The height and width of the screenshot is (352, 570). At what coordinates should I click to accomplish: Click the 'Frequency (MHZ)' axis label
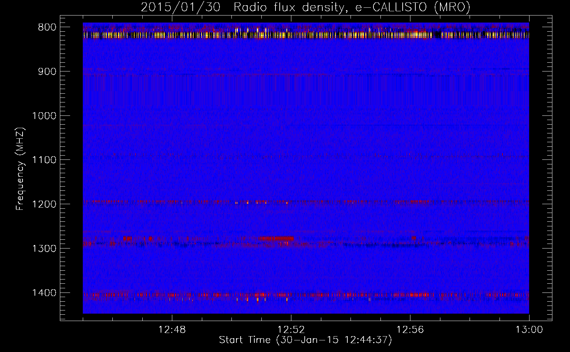pyautogui.click(x=20, y=169)
